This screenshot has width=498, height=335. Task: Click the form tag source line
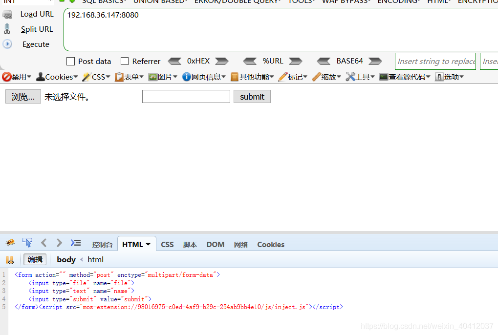click(117, 275)
